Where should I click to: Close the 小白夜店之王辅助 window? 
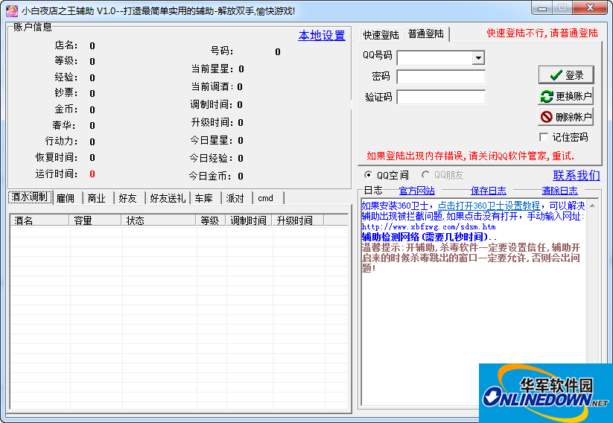[591, 7]
